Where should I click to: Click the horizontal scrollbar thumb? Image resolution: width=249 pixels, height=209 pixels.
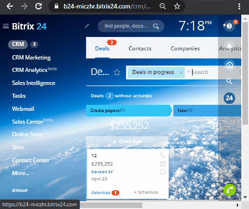[x=111, y=205]
